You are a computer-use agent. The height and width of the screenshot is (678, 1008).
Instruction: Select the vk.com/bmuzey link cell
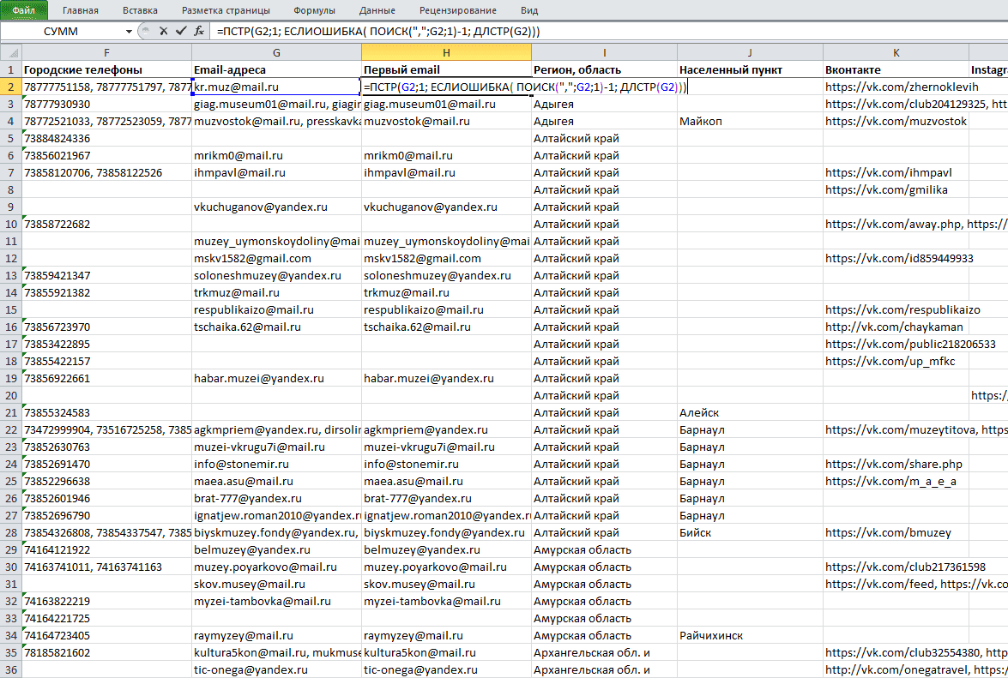896,532
